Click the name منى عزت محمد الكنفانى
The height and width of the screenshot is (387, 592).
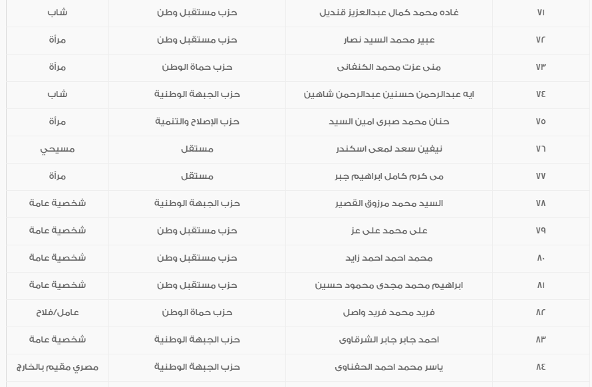pyautogui.click(x=389, y=67)
